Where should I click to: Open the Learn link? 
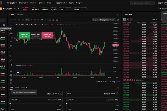[71, 3]
